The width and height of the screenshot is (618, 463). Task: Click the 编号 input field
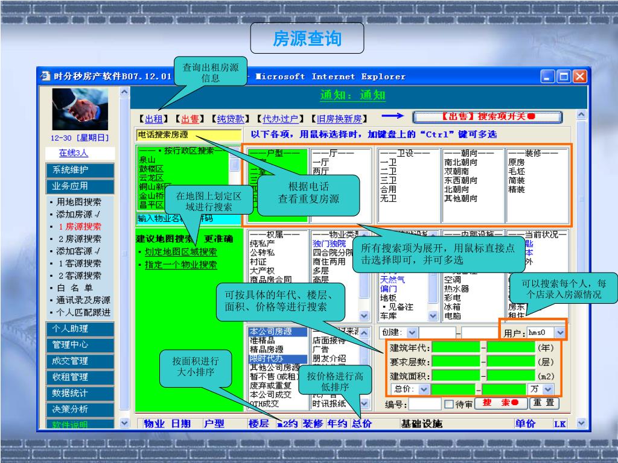click(x=424, y=404)
